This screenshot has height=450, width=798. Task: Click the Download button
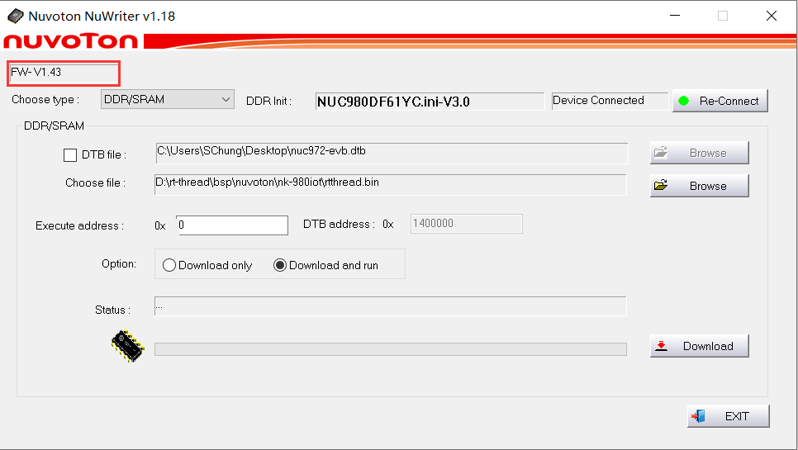(699, 346)
